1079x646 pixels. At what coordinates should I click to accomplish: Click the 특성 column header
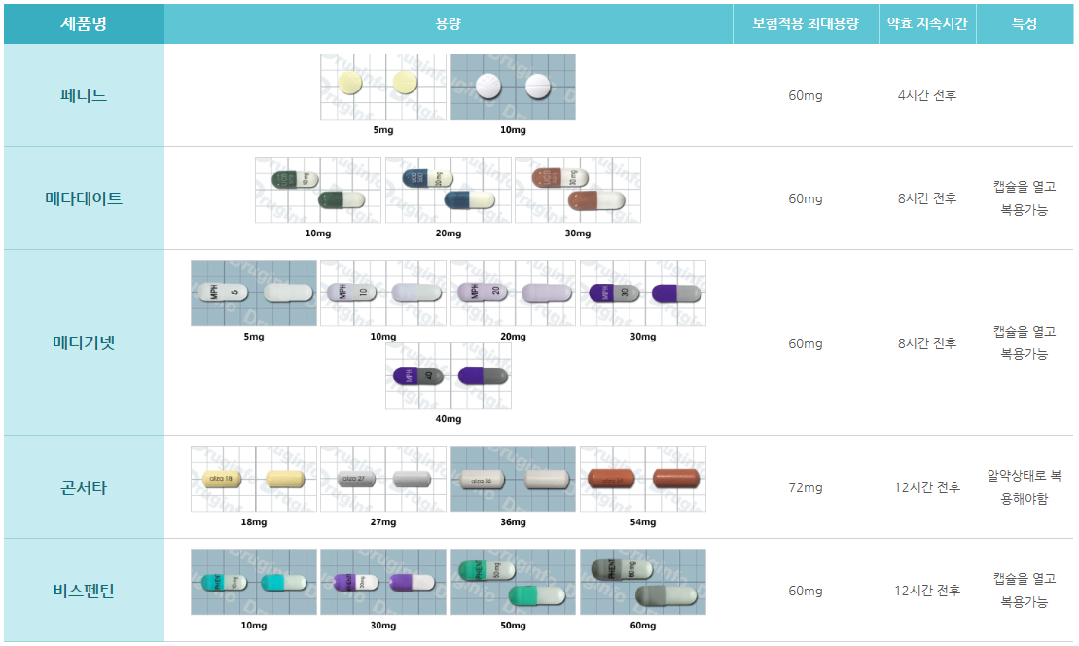pos(1025,23)
